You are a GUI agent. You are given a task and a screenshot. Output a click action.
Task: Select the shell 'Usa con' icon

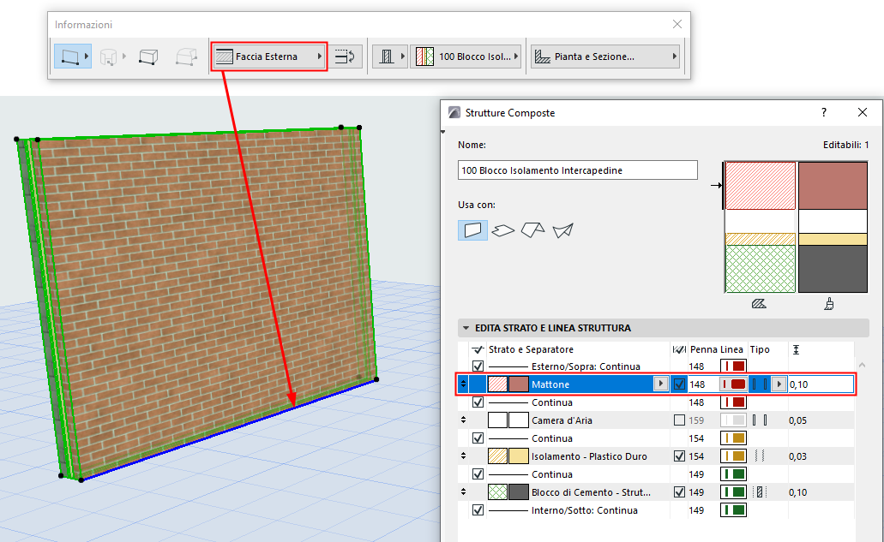click(x=562, y=229)
